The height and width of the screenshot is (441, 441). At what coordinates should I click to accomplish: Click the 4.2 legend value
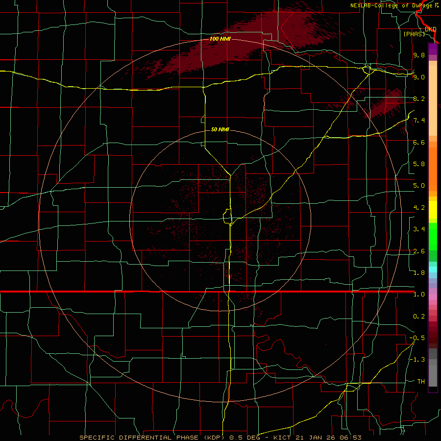419,208
